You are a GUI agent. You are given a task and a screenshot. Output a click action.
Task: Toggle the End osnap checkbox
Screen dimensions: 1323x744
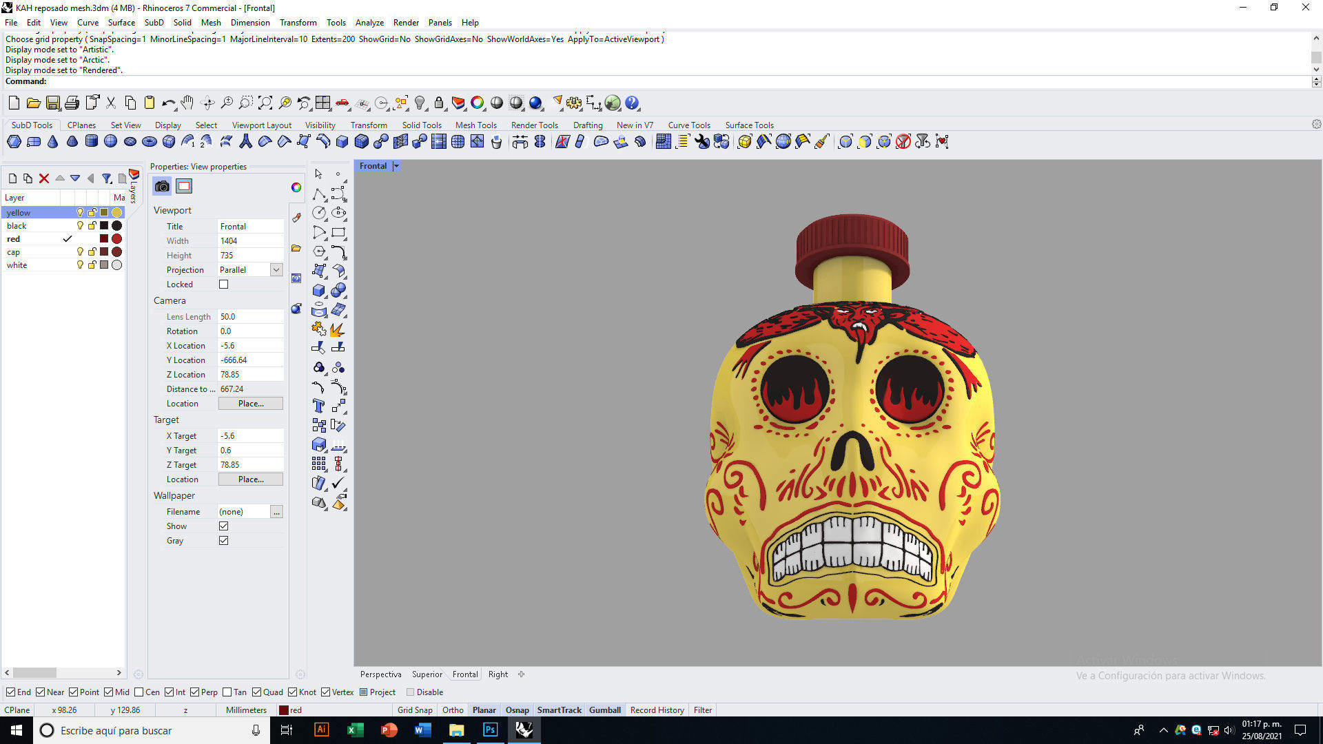tap(10, 692)
